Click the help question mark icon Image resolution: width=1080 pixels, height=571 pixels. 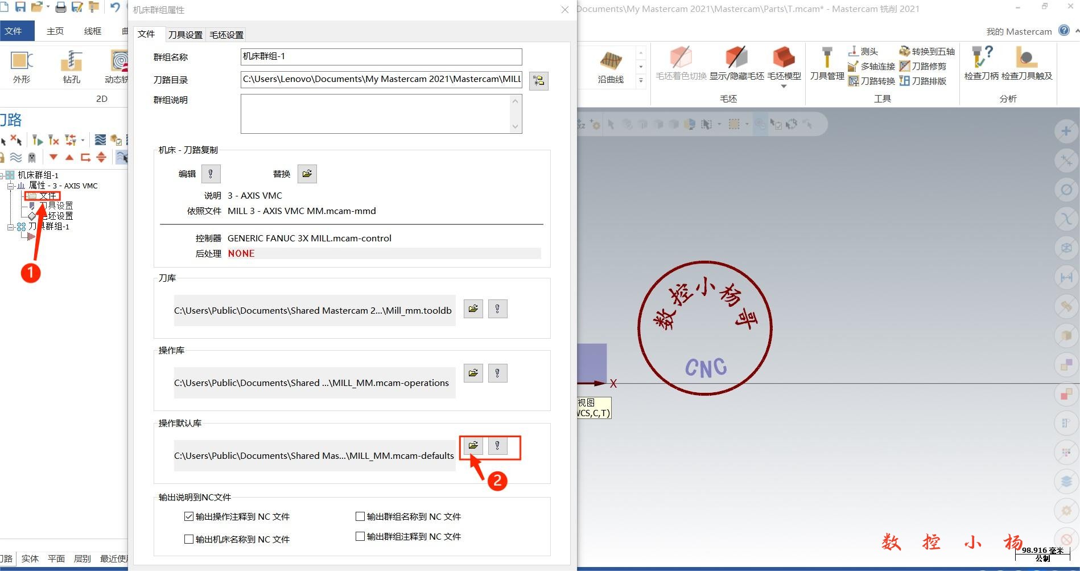1063,31
